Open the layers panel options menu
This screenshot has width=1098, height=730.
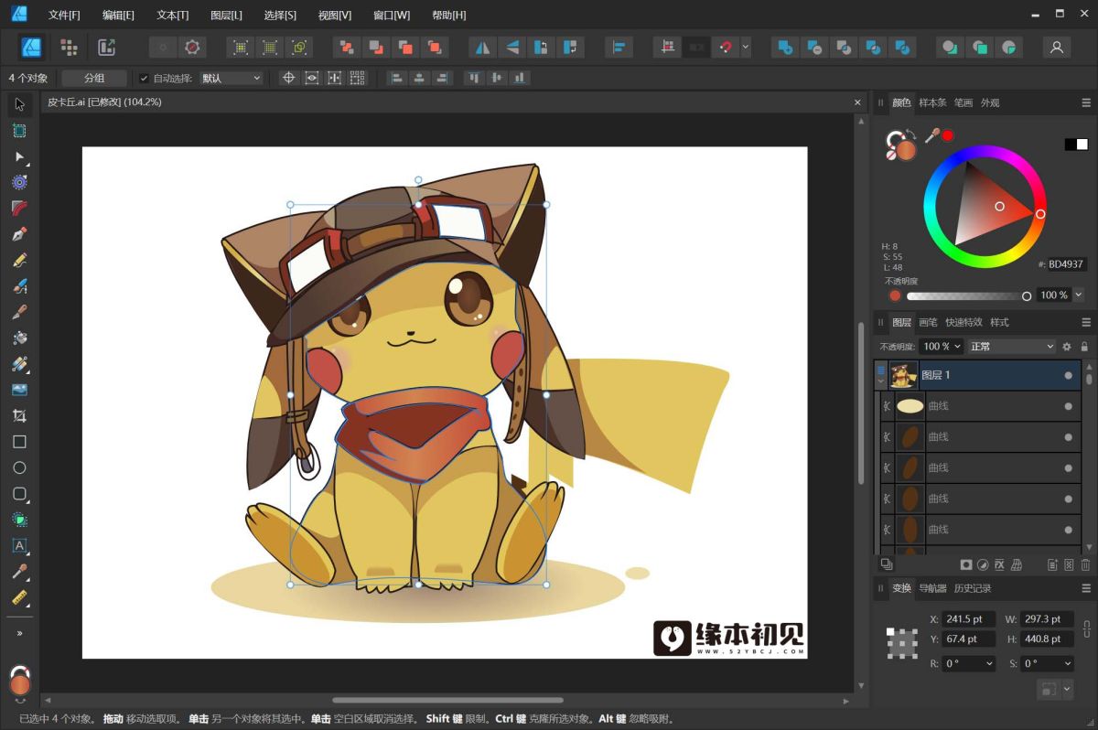tap(1086, 322)
